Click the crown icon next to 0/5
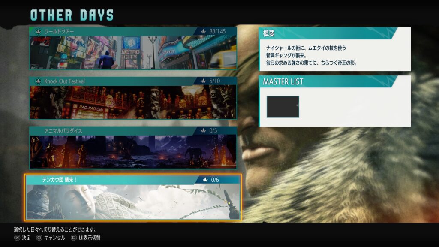Image resolution: width=439 pixels, height=247 pixels. (x=204, y=130)
